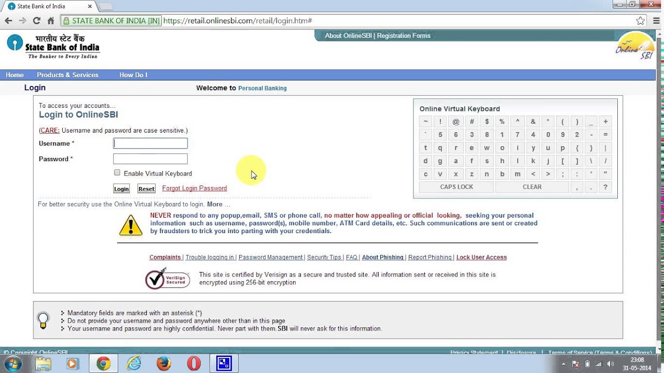The height and width of the screenshot is (373, 664).
Task: Click the m key on virtual keyboard
Action: tap(517, 174)
